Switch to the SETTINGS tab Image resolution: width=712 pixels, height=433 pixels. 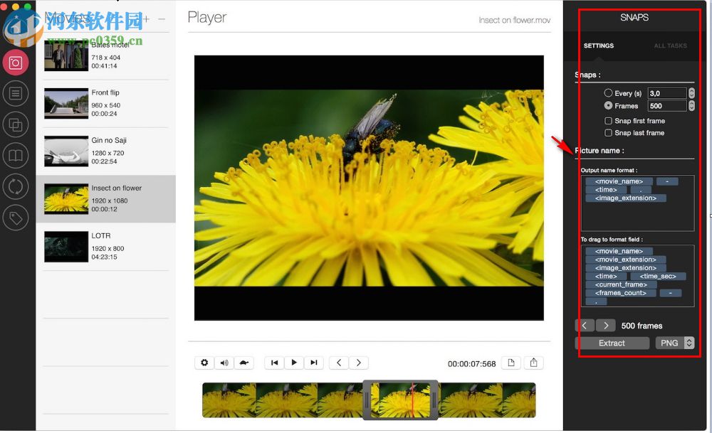(x=599, y=46)
